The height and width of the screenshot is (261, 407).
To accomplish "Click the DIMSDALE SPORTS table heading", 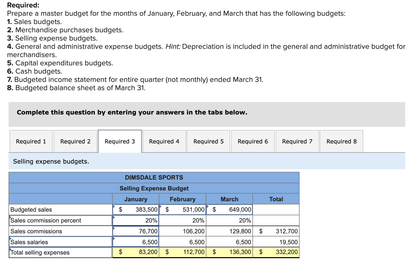I will tap(154, 178).
